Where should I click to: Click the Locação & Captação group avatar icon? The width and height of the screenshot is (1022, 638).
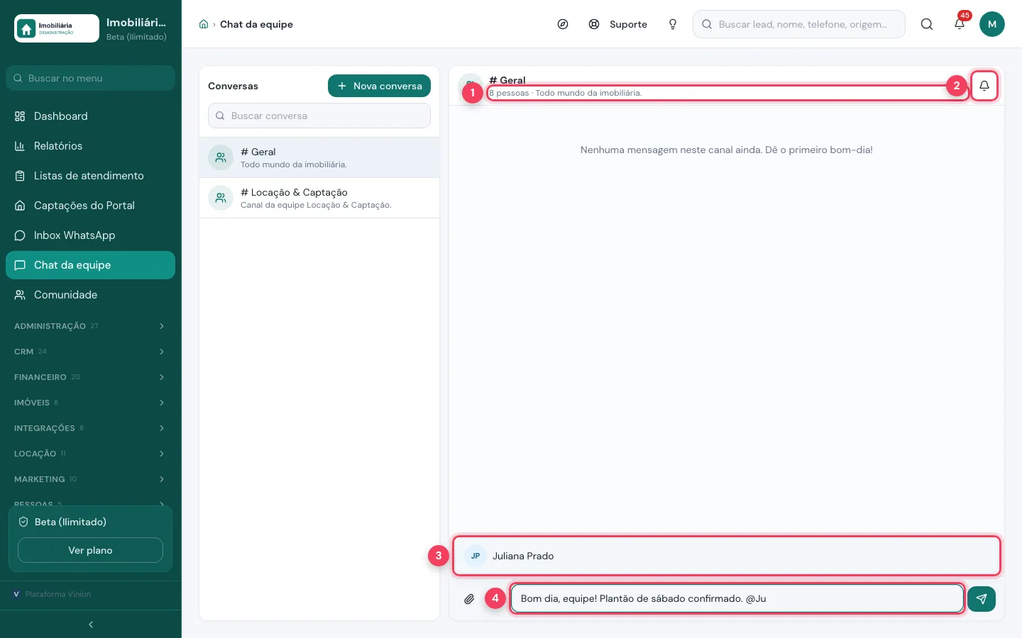point(221,198)
